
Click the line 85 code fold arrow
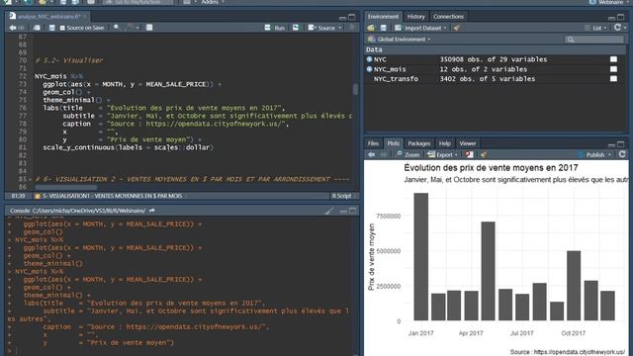coord(31,179)
